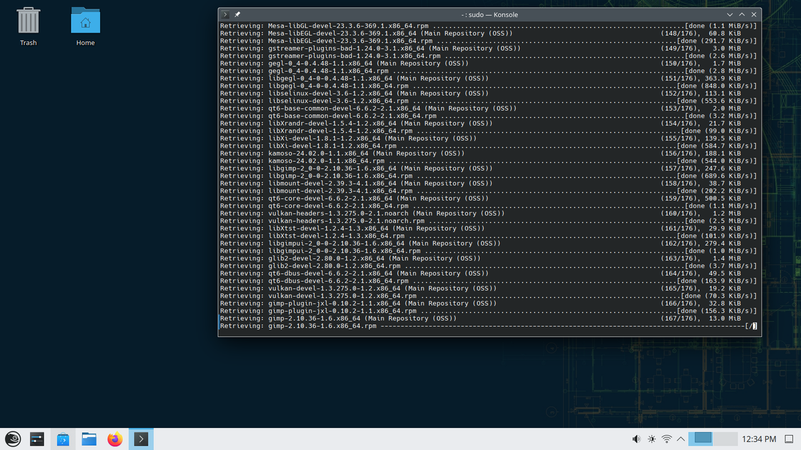Image resolution: width=801 pixels, height=450 pixels.
Task: Open the Konsole window menu icon
Action: (226, 14)
